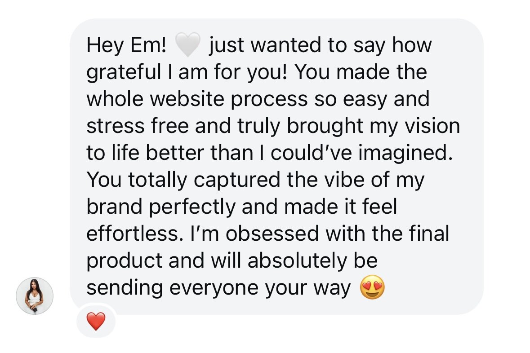This screenshot has width=530, height=353.
Task: Click the 'Hey Em!' greeting text
Action: tap(127, 45)
